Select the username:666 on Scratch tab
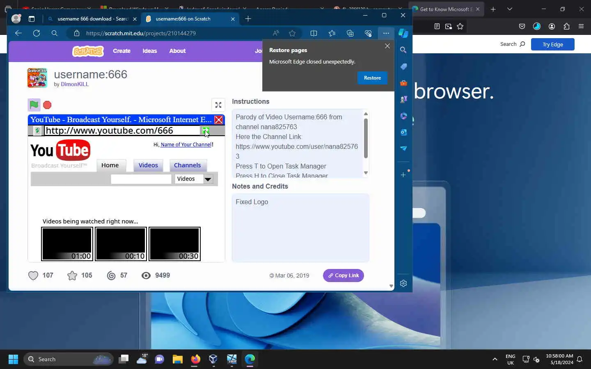The image size is (591, 369). tap(190, 19)
